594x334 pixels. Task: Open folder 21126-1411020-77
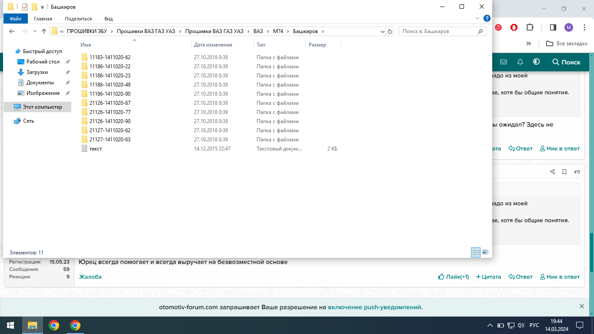110,112
